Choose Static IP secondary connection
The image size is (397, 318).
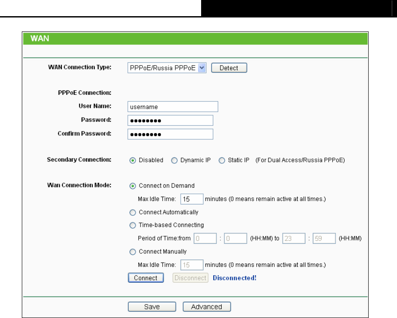[222, 160]
